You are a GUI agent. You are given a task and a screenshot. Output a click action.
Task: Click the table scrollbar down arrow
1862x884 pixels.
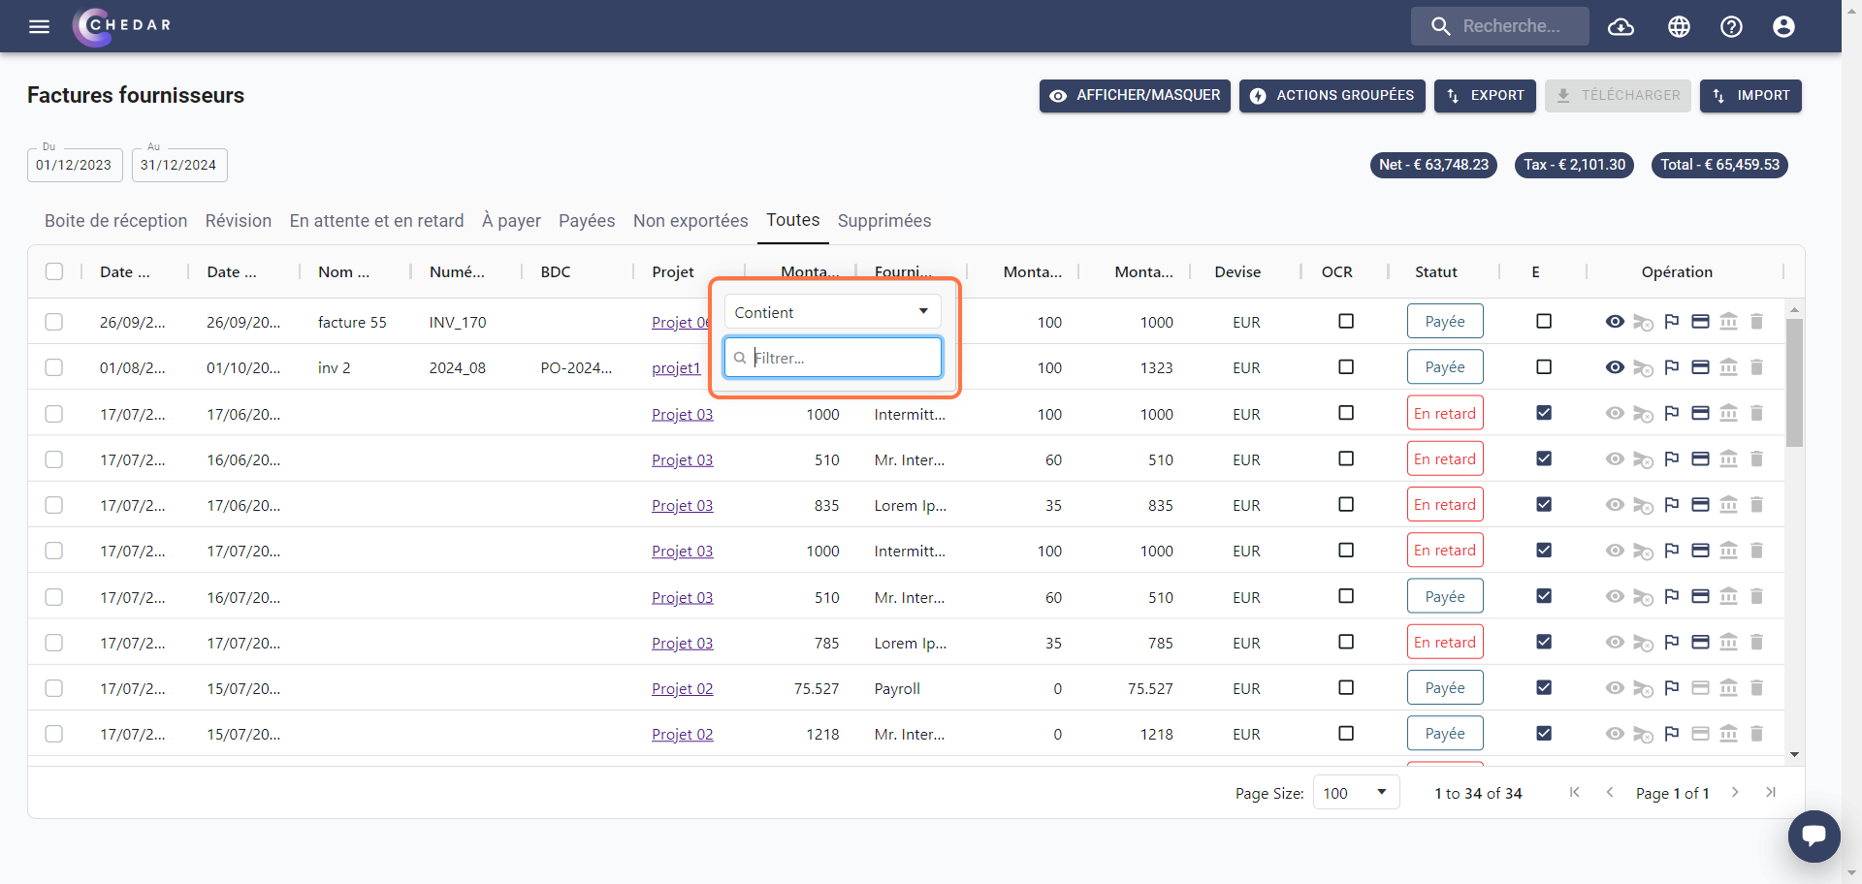coord(1794,754)
